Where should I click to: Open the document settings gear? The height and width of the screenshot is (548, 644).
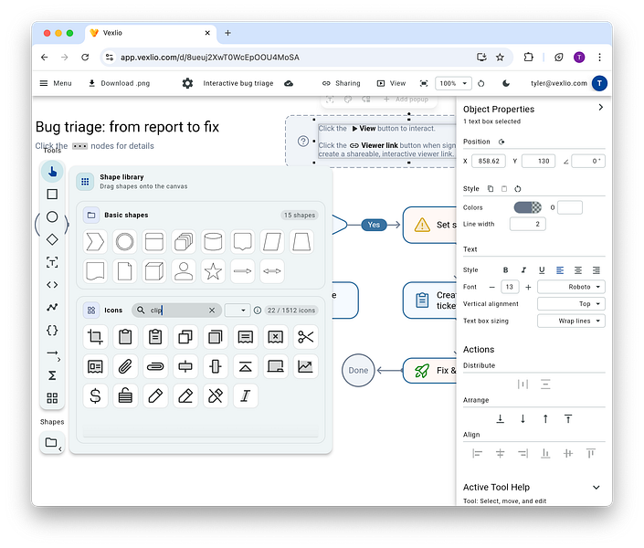coord(187,83)
